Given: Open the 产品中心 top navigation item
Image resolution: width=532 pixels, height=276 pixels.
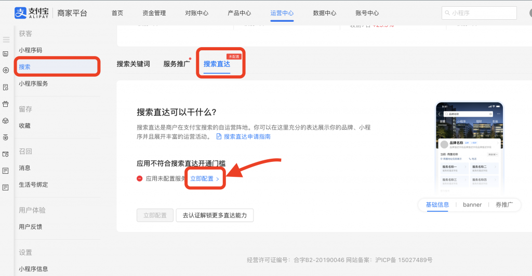Looking at the screenshot, I should pyautogui.click(x=239, y=13).
